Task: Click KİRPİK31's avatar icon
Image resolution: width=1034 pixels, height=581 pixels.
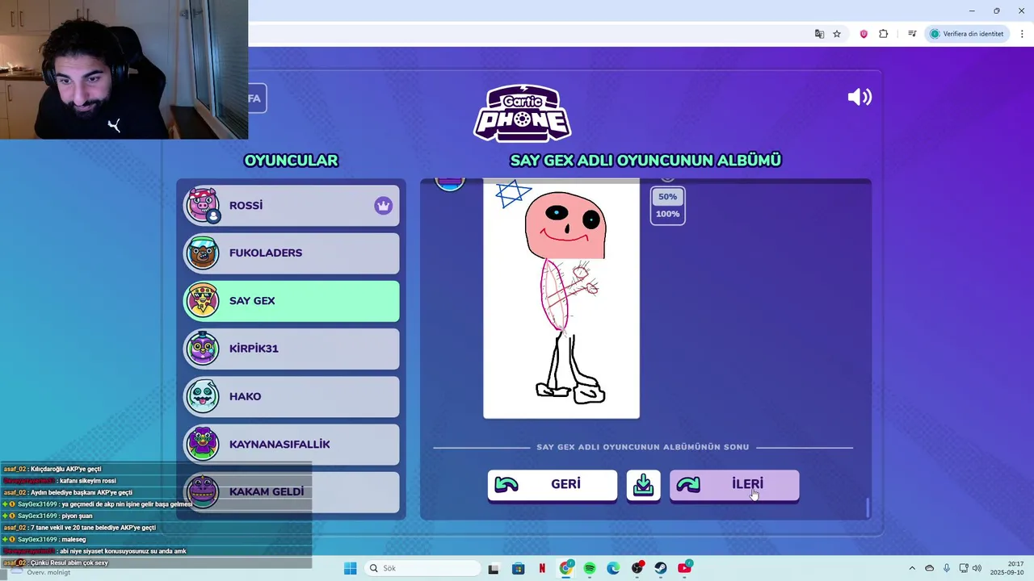Action: pyautogui.click(x=202, y=349)
